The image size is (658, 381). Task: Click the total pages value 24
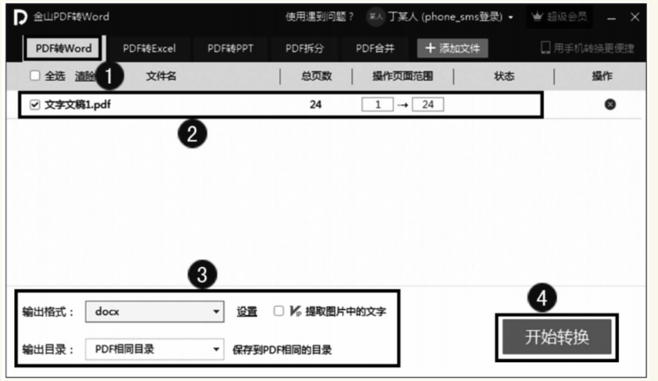coord(315,105)
